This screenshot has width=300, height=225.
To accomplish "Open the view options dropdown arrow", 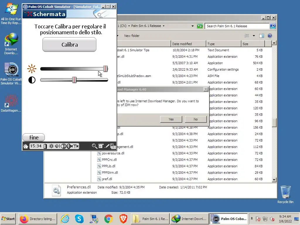I will coord(254,36).
